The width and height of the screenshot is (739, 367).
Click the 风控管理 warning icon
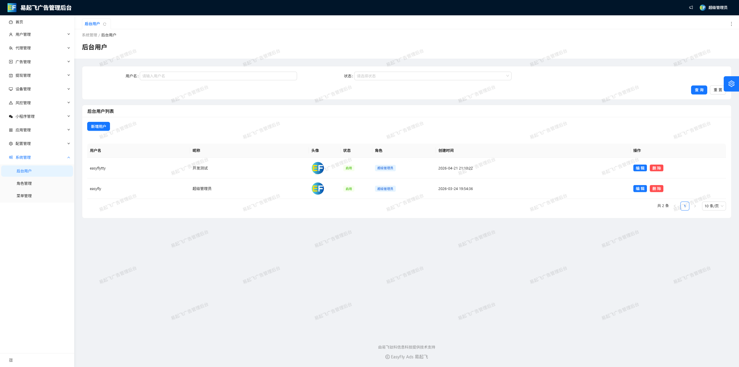pyautogui.click(x=11, y=103)
